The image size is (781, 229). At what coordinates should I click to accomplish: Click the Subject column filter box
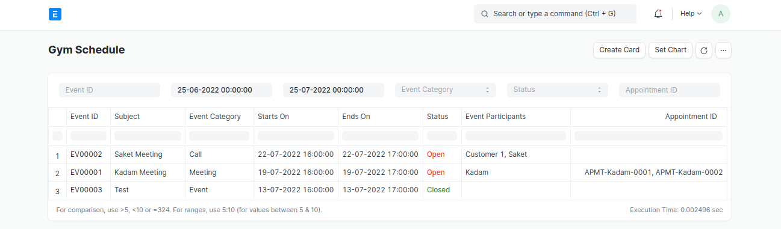(148, 136)
